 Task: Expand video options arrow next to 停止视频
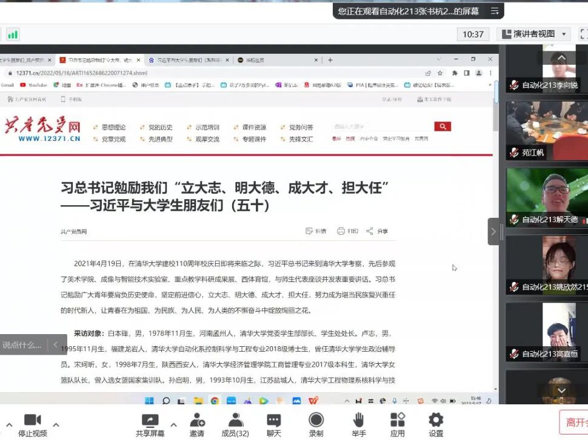(x=56, y=425)
